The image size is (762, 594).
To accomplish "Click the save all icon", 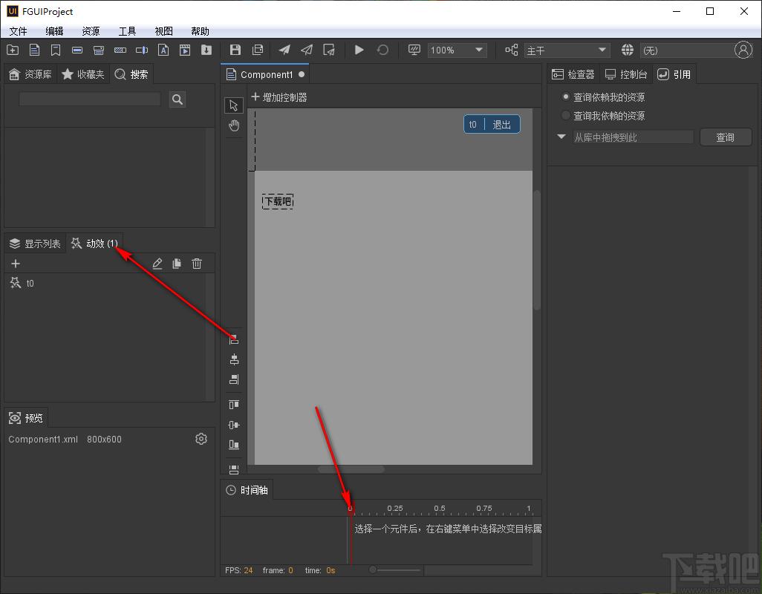I will [258, 50].
